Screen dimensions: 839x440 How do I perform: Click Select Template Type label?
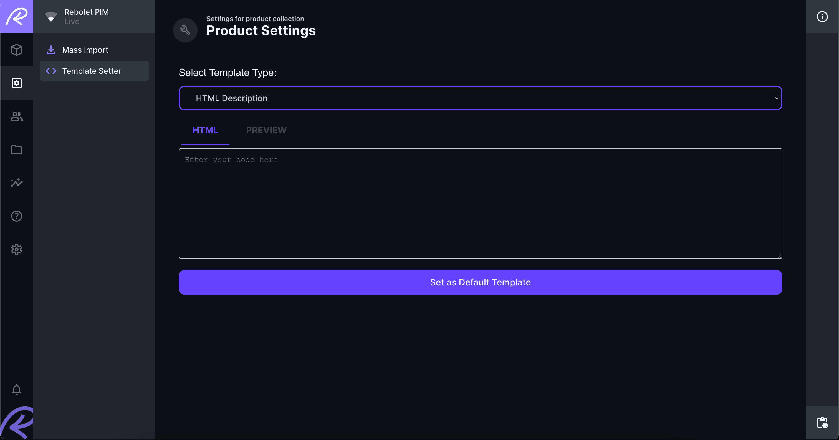click(228, 73)
